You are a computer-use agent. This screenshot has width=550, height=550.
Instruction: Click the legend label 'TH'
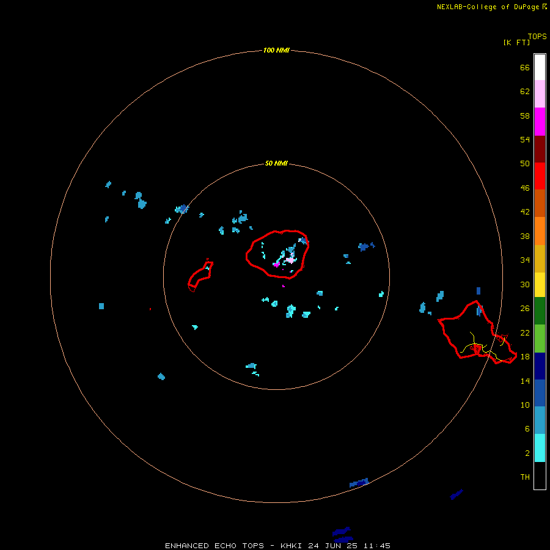click(x=525, y=477)
